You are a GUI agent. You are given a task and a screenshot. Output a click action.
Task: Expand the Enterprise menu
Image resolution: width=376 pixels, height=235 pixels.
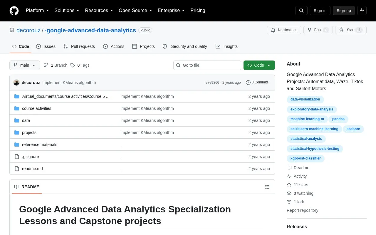(171, 11)
